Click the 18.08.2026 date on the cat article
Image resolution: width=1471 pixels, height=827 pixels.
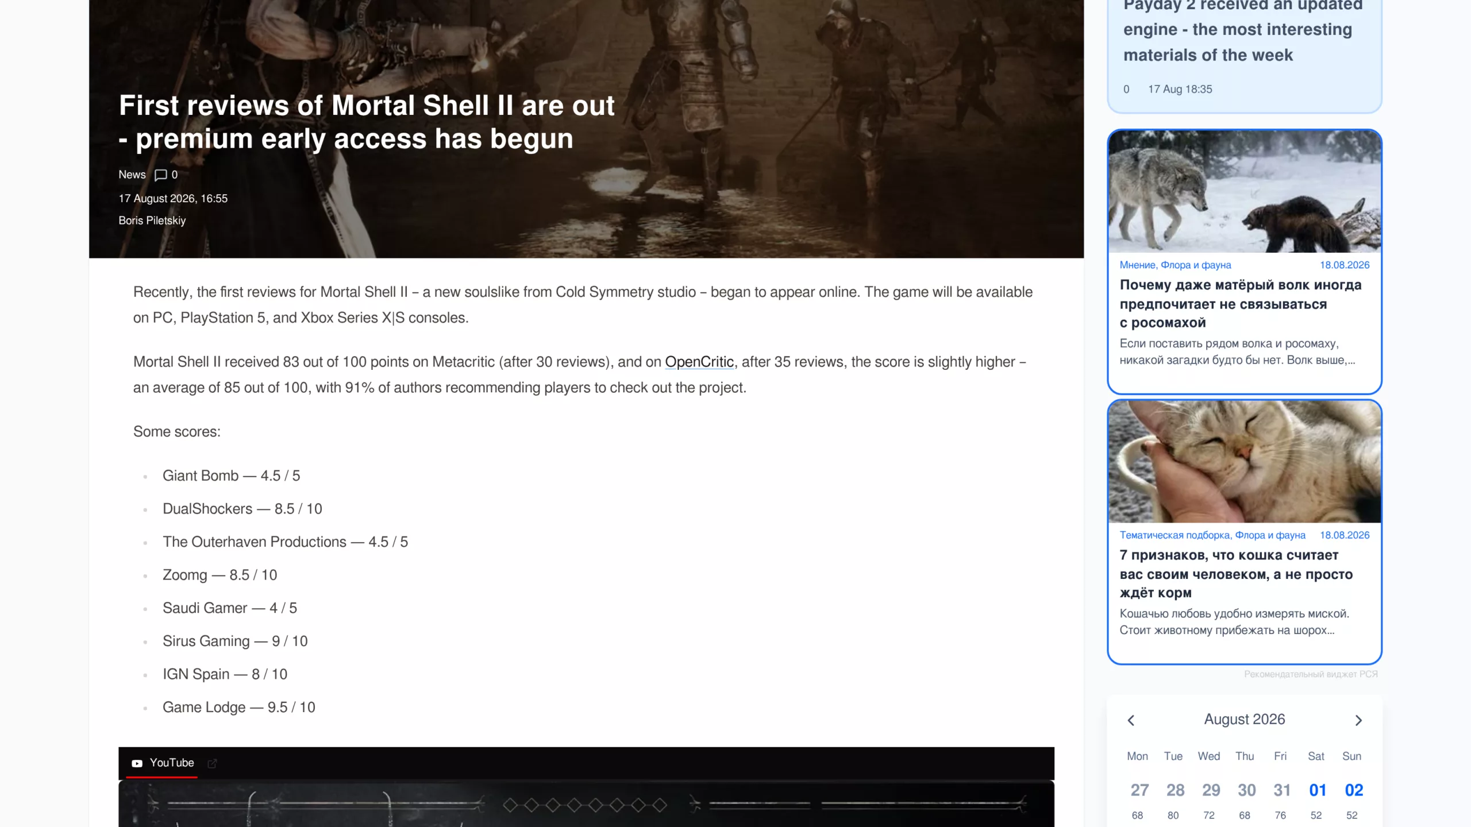[x=1345, y=535]
